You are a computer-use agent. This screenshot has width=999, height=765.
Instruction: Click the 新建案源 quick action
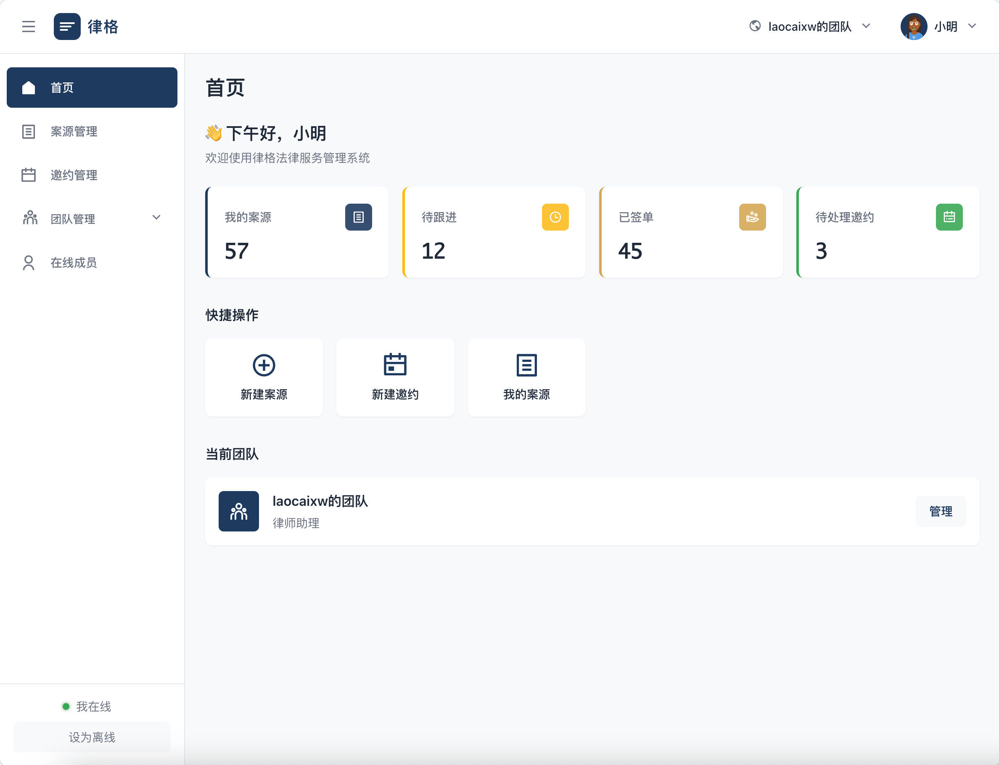pos(264,377)
